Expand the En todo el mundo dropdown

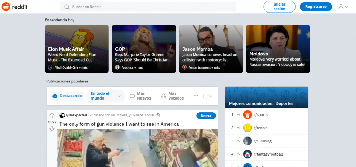coord(106,96)
